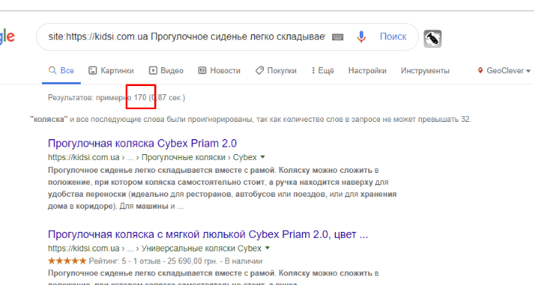Click the ignored words notice about "коляска"
The height and width of the screenshot is (285, 534).
251,120
